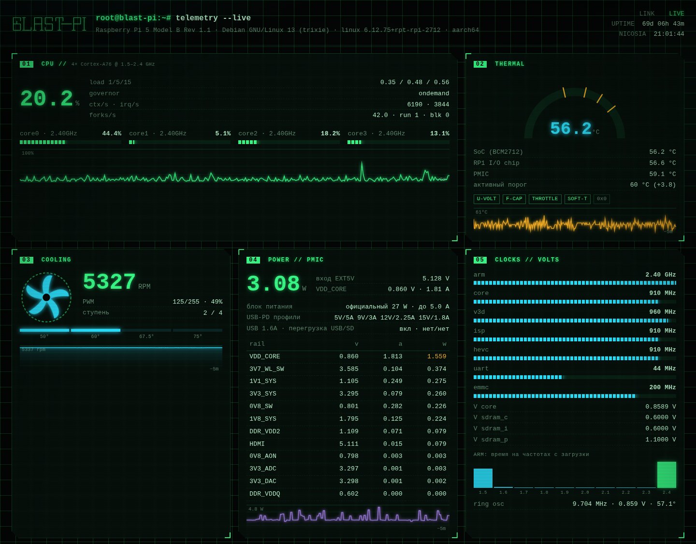
Task: Click the 2.4 GHz histogram bar
Action: click(x=667, y=475)
